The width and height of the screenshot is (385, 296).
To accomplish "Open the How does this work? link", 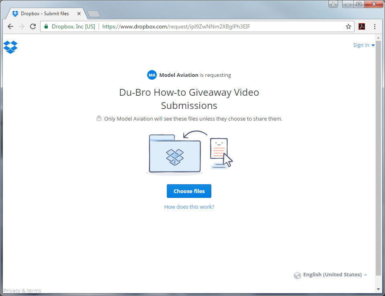I will pyautogui.click(x=189, y=207).
